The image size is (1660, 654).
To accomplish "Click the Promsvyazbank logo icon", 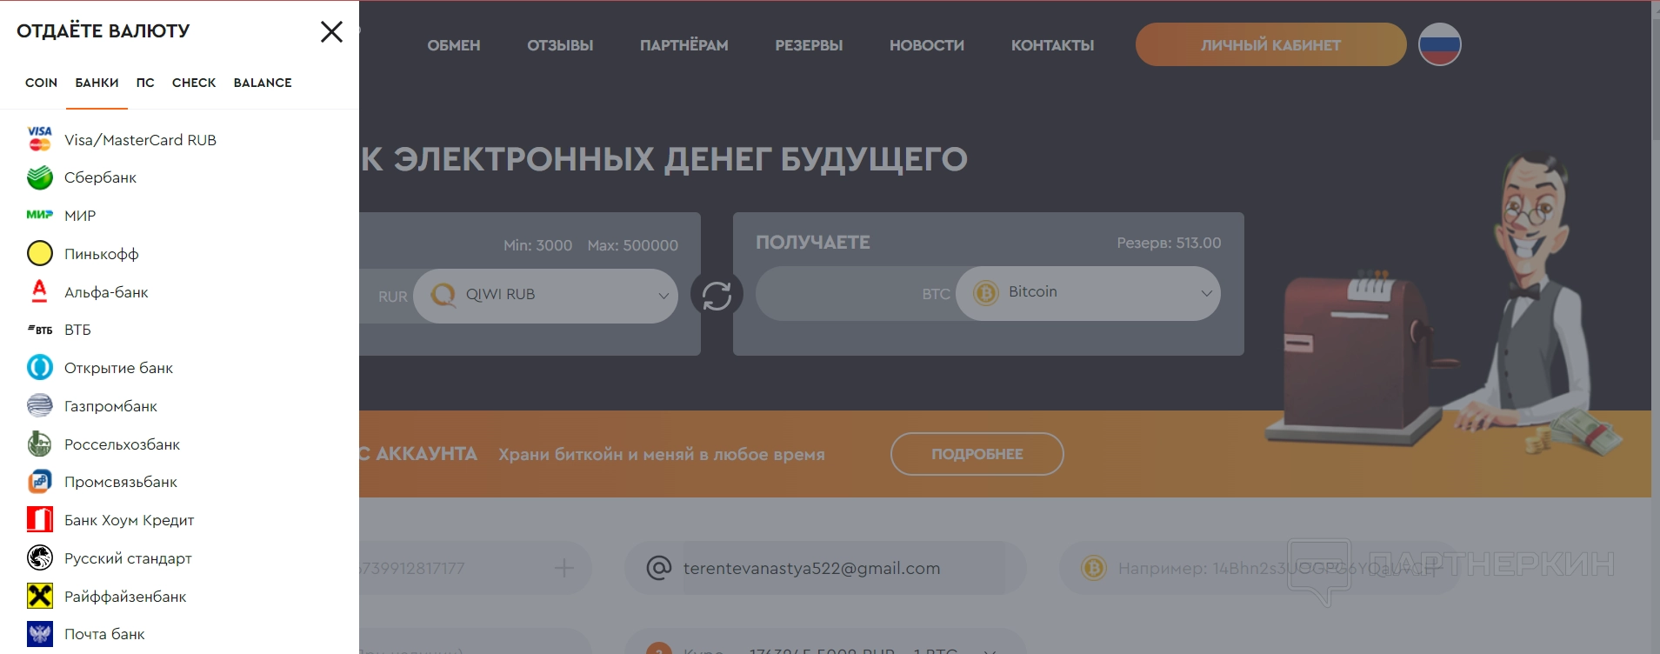I will (40, 482).
